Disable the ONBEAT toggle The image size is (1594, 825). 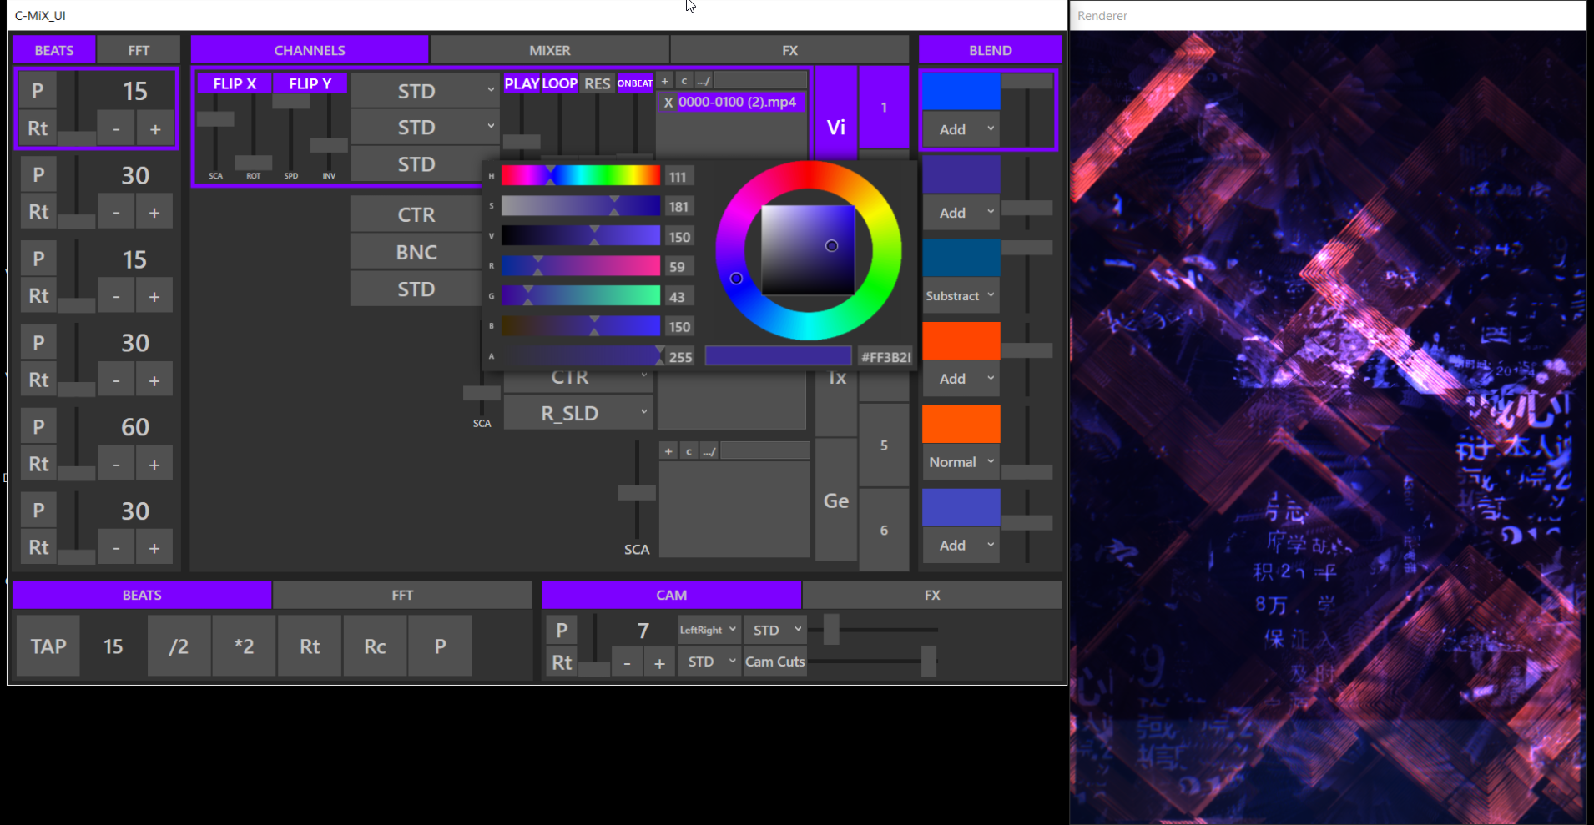pyautogui.click(x=635, y=83)
